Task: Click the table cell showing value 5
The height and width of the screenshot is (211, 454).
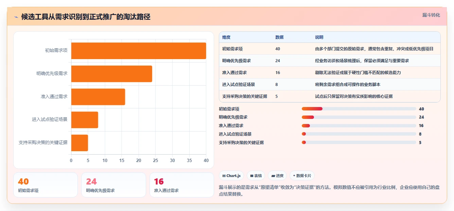Action: (x=277, y=96)
